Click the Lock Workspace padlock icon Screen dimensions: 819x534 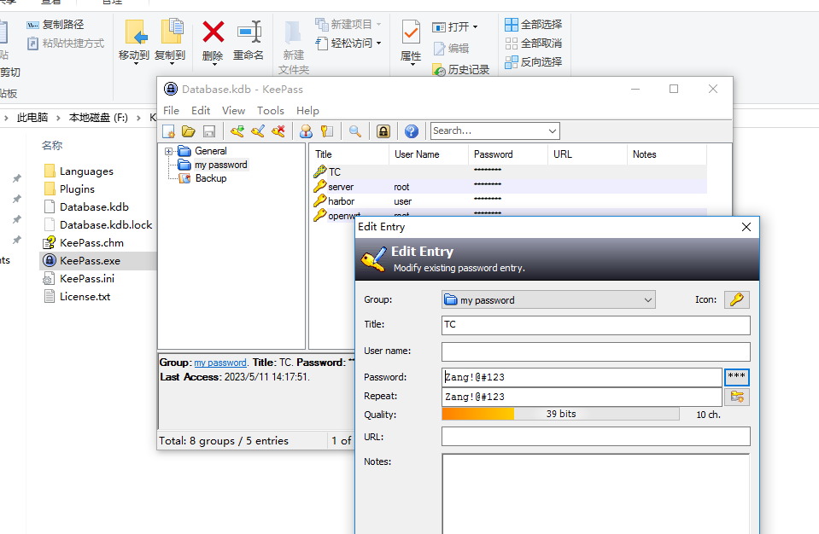pyautogui.click(x=383, y=131)
